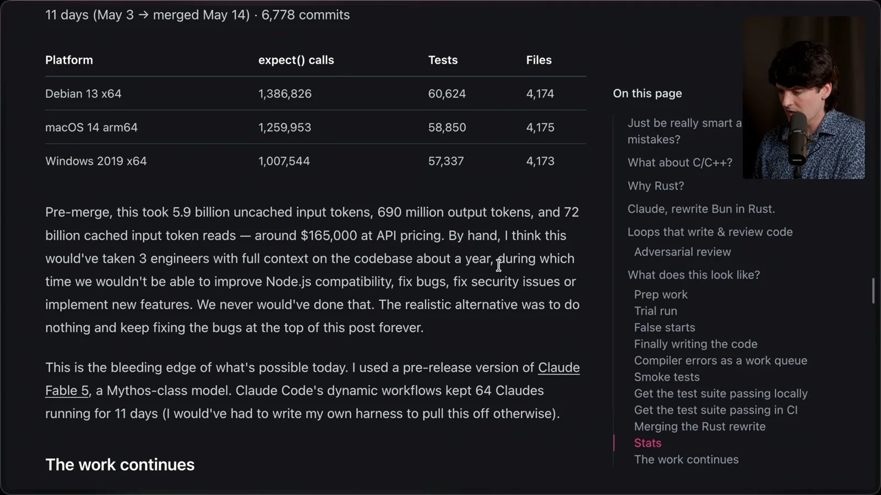Select 'Adversarial review' in page outline
This screenshot has width=881, height=495.
click(683, 252)
